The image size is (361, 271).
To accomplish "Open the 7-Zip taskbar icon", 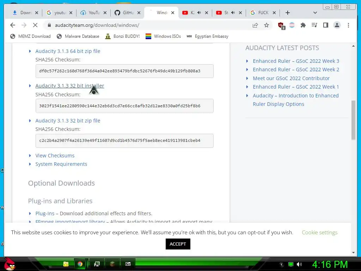I will pyautogui.click(x=128, y=264).
